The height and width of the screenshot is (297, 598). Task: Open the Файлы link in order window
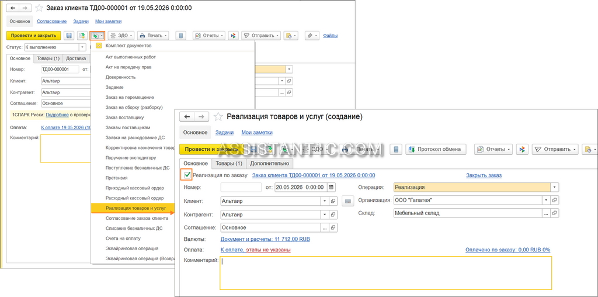point(331,36)
